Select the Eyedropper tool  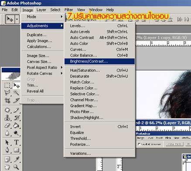pos(16,159)
